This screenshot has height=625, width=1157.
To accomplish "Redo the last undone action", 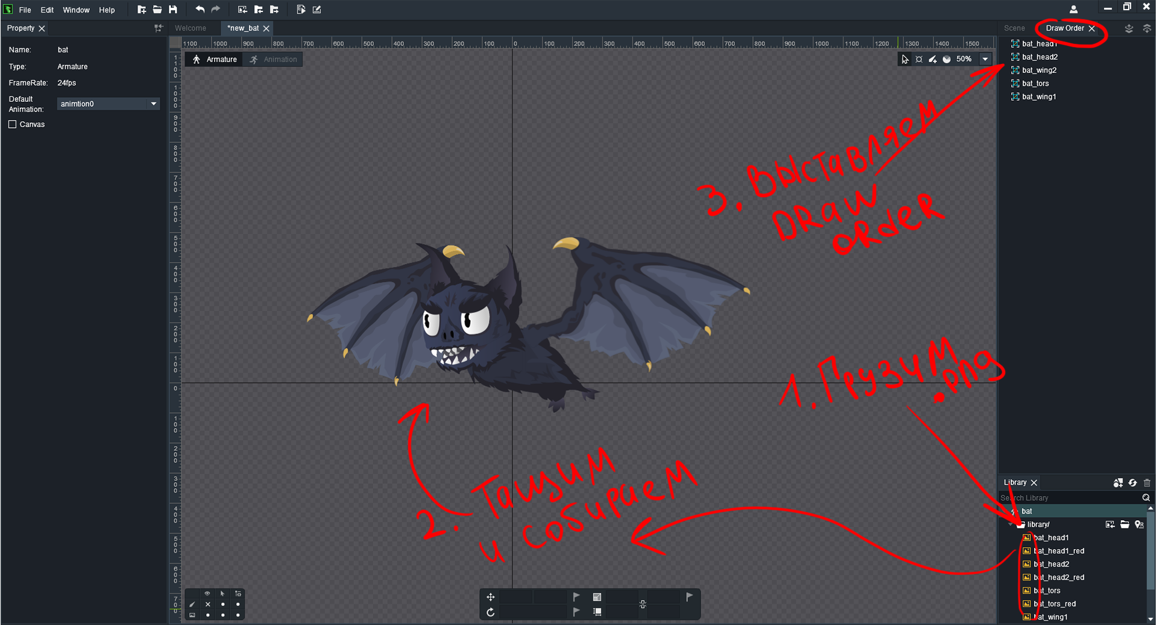I will pyautogui.click(x=215, y=9).
